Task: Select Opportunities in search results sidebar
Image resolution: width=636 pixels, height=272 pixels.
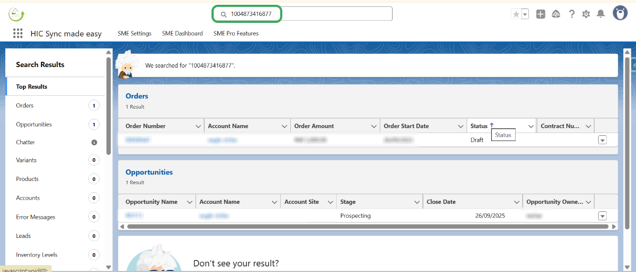Action: pyautogui.click(x=55, y=125)
